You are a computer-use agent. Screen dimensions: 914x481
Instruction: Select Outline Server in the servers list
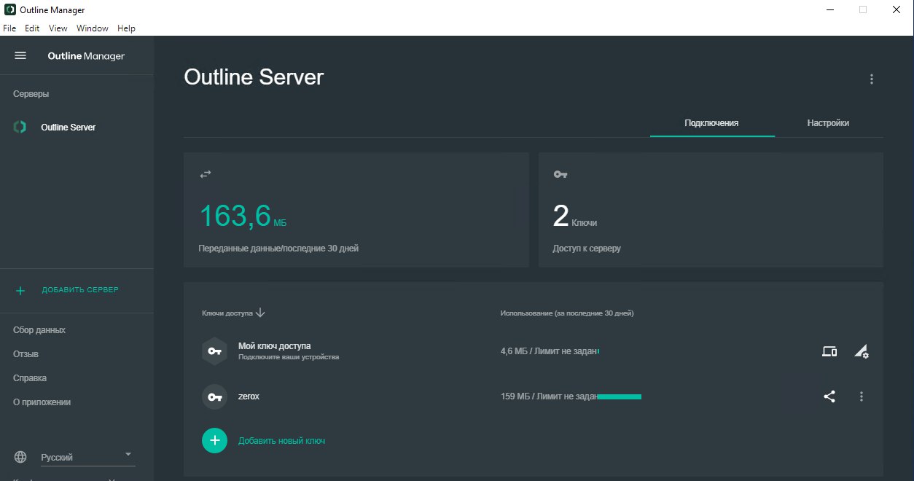(68, 128)
